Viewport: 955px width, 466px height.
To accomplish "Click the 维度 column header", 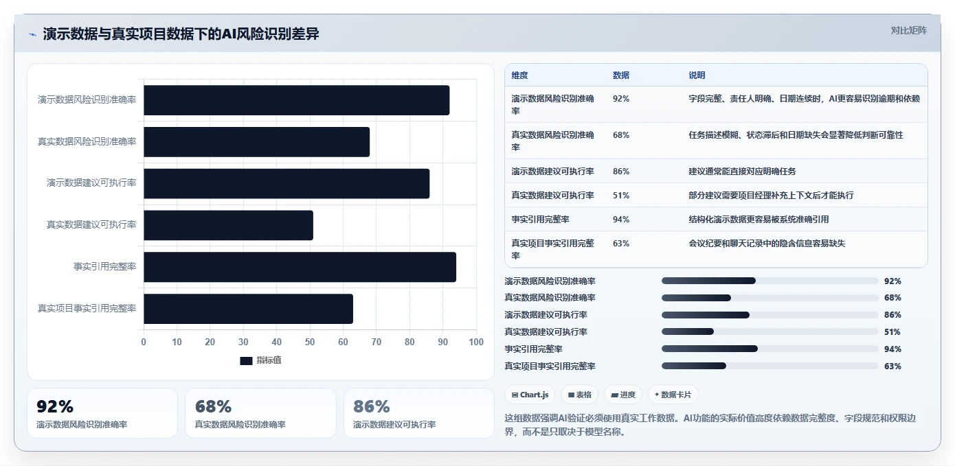I will (x=520, y=75).
